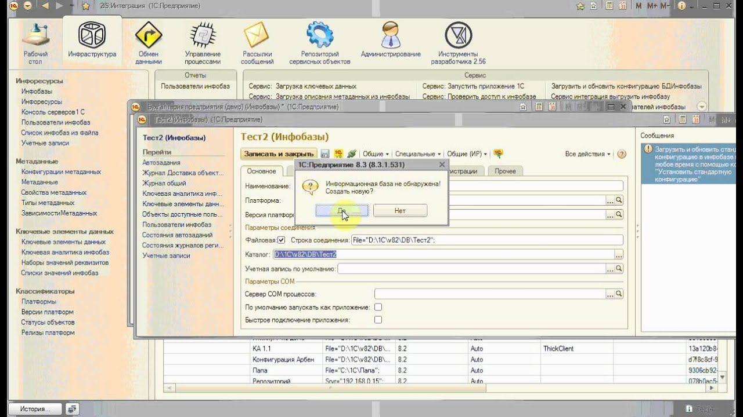Screen dimensions: 743x417
Task: Expand the Общие (ИР) dropdown menu
Action: (x=467, y=154)
